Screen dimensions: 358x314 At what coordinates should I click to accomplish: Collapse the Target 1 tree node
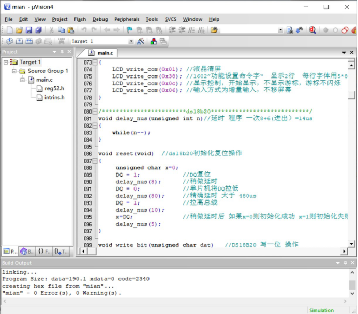pyautogui.click(x=6, y=62)
